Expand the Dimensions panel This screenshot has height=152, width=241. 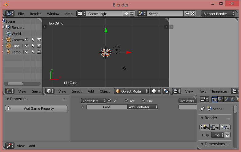point(202,144)
